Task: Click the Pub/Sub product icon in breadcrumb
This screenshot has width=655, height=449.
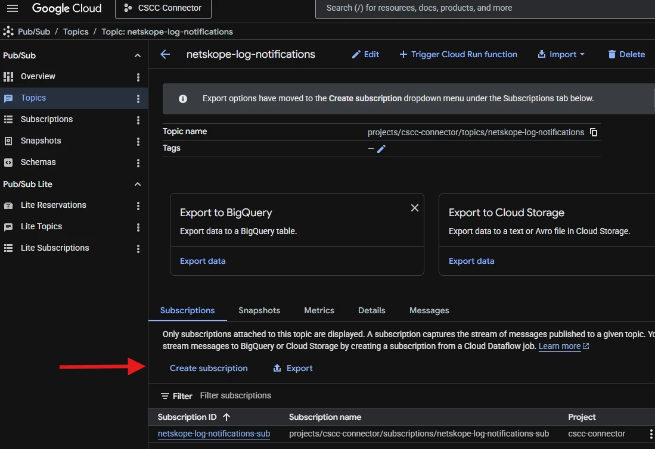Action: (x=8, y=32)
